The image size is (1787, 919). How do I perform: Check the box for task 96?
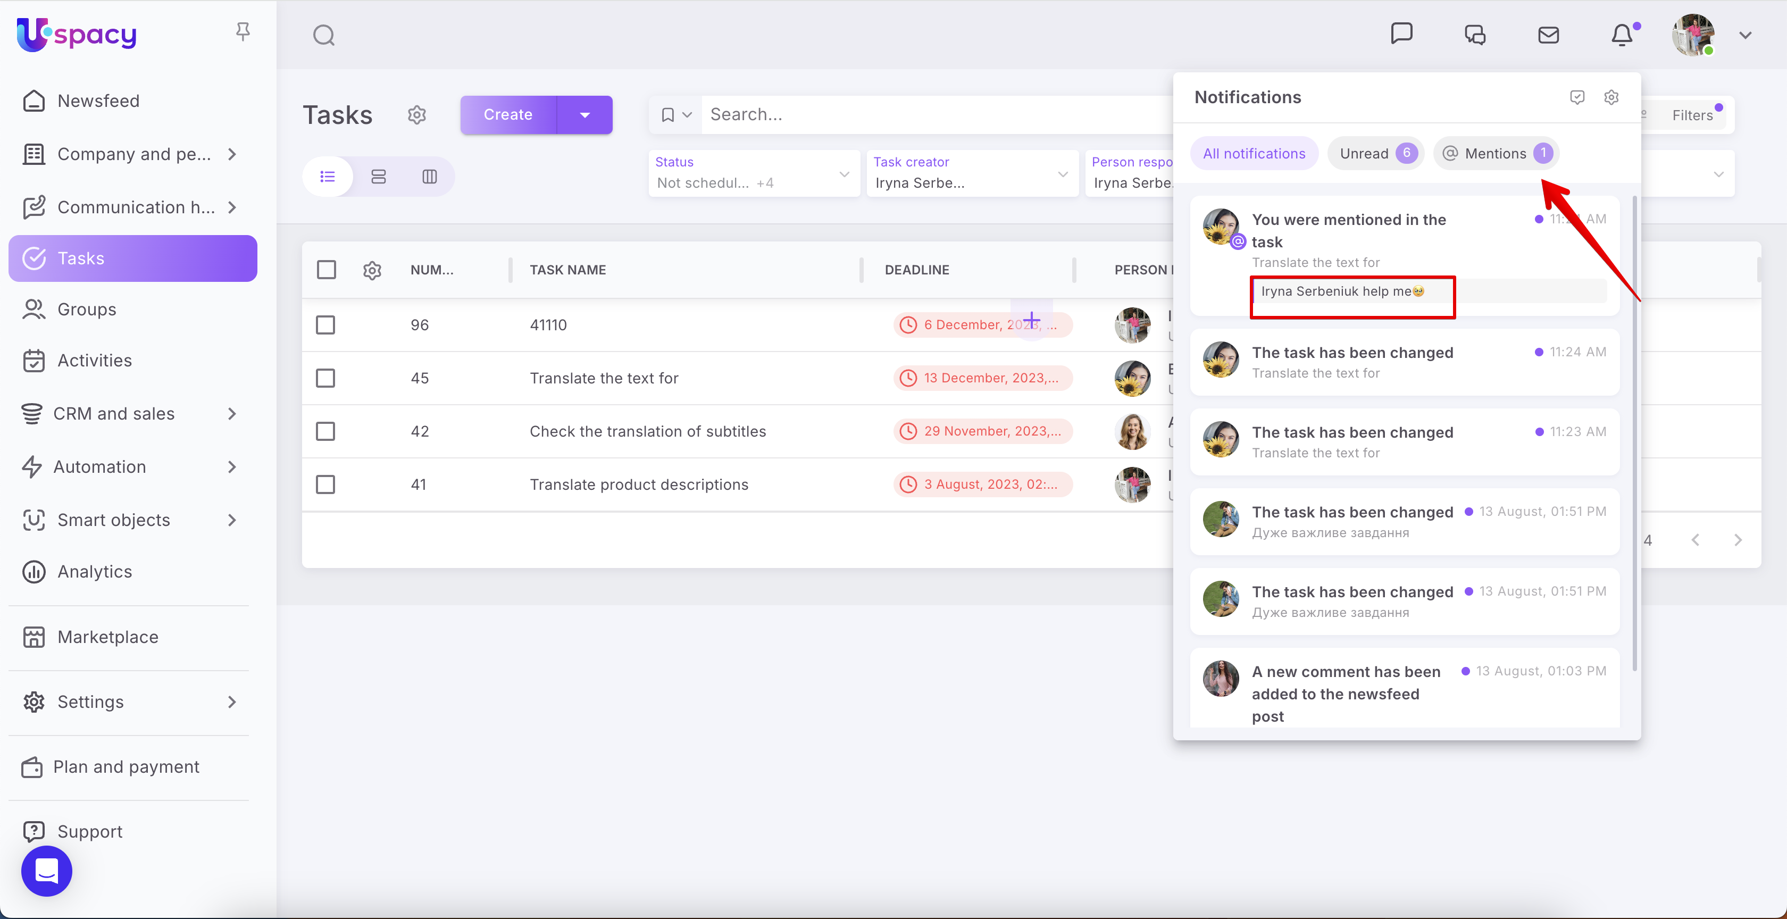325,324
